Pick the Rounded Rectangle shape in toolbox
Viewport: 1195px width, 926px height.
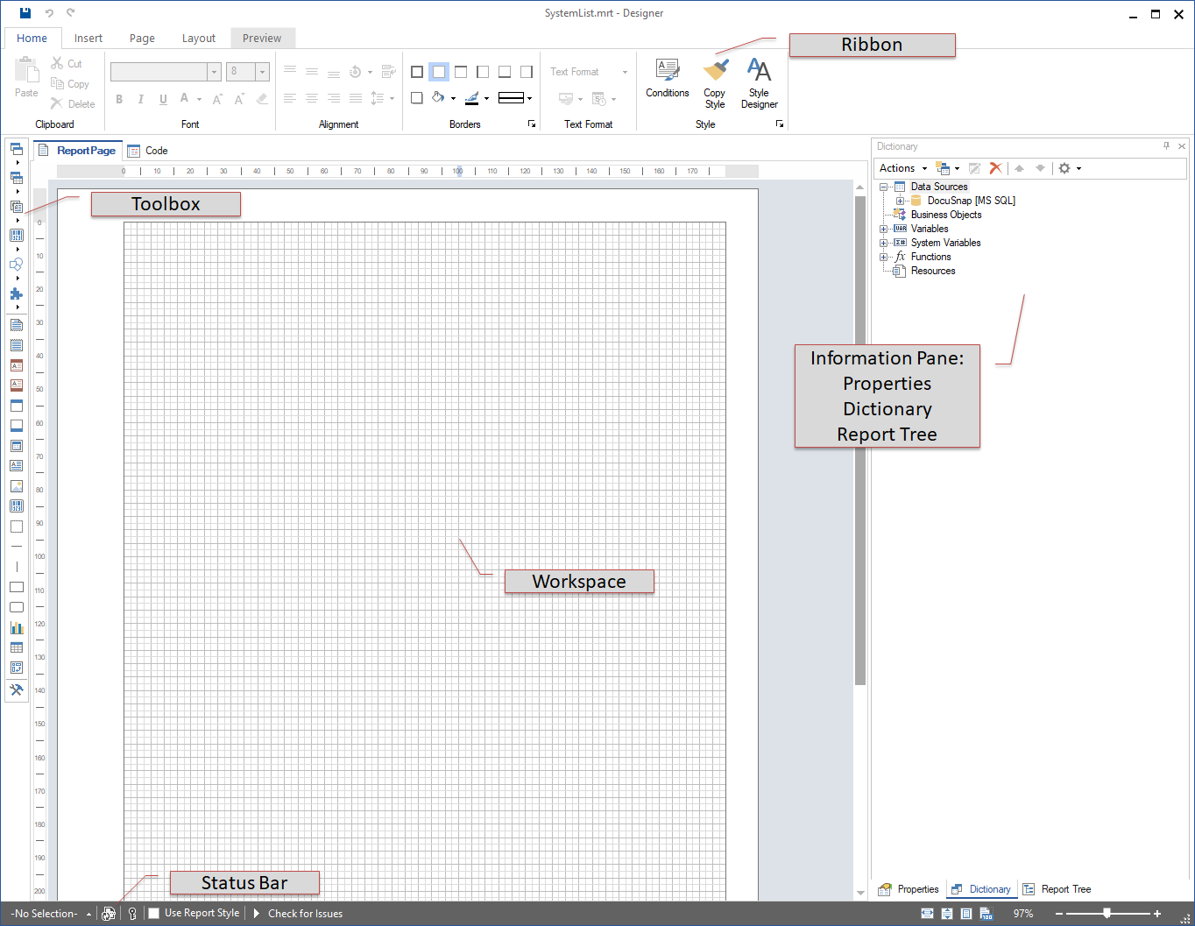[x=17, y=607]
